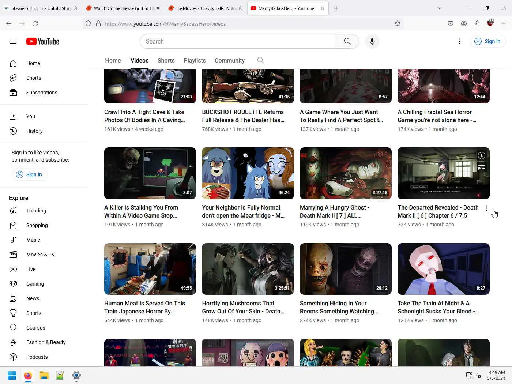Play Something Hiding In Your Rooms thumbnail
512x384 pixels.
click(x=346, y=269)
